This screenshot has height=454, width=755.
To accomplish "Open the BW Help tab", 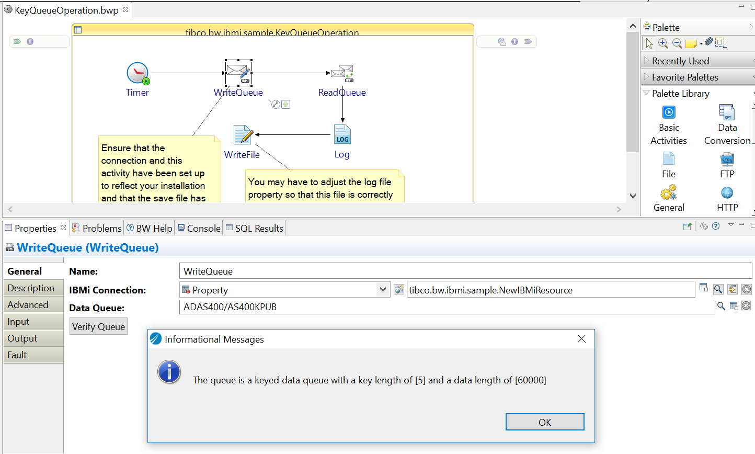I will (150, 228).
